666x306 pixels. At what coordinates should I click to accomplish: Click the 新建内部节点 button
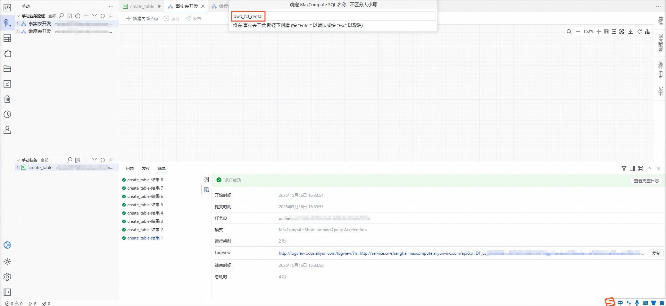pyautogui.click(x=142, y=18)
